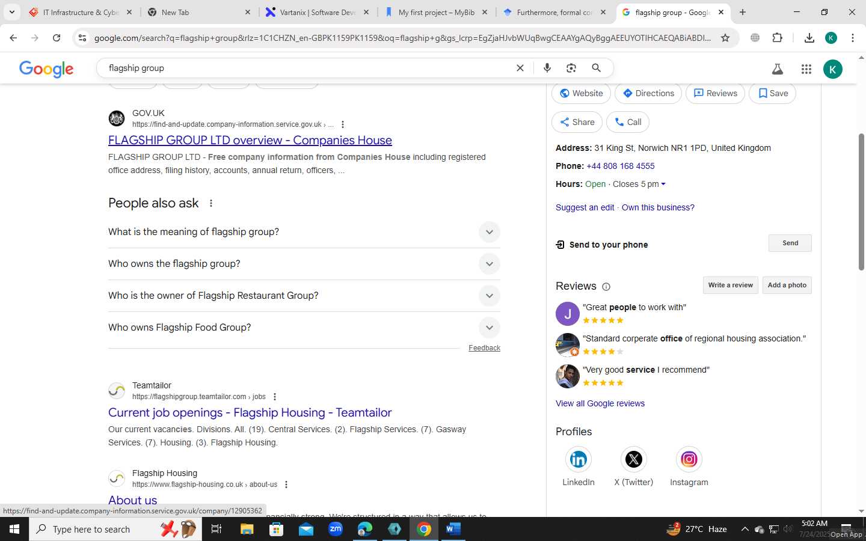The image size is (866, 541).
Task: Start voice search with microphone icon
Action: pyautogui.click(x=547, y=68)
